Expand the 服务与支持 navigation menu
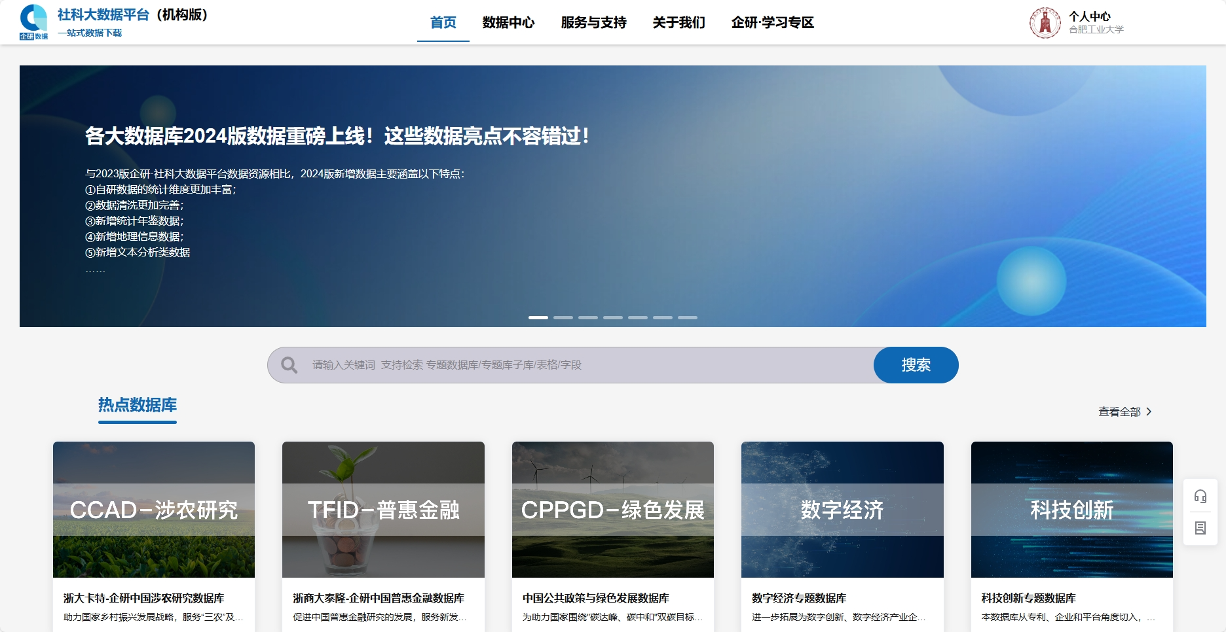Screen dimensions: 1226x632 (x=593, y=23)
